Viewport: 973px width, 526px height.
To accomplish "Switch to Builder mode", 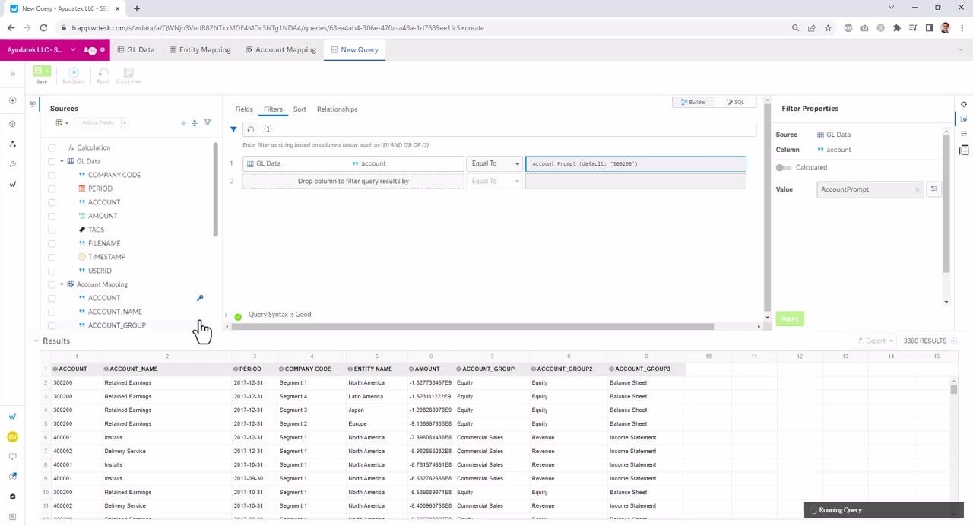I will pos(693,102).
